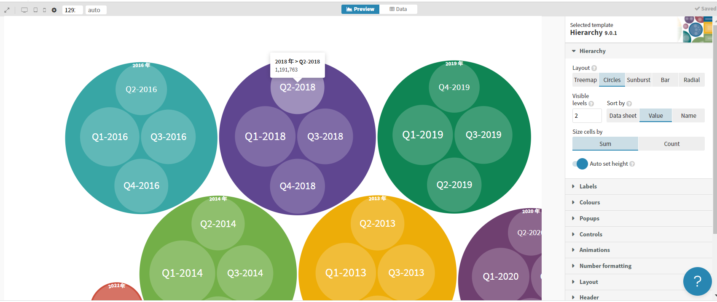717x302 pixels.
Task: Open the Hierarchy template thumbnail
Action: 697,29
